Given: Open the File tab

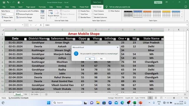Looking at the screenshot, I should (x=4, y=7).
